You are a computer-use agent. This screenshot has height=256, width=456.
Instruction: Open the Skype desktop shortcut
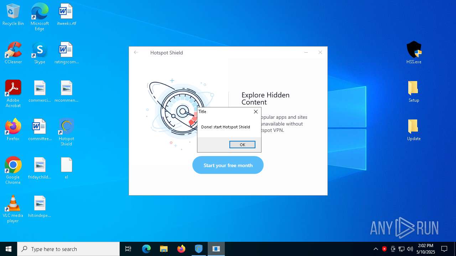(40, 53)
